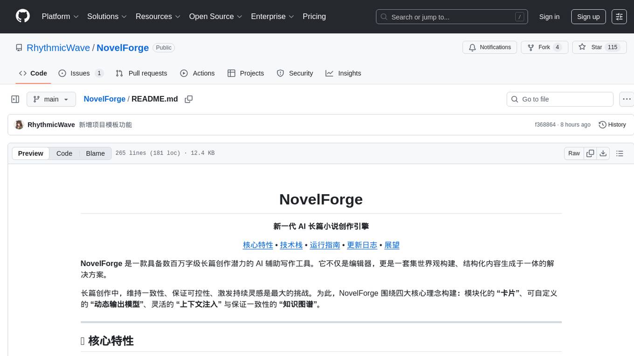Click the 核心特性 section heading

coord(111,341)
